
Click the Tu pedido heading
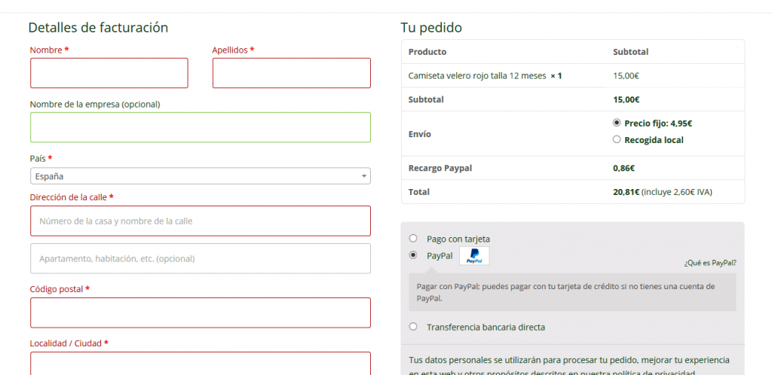coord(431,28)
